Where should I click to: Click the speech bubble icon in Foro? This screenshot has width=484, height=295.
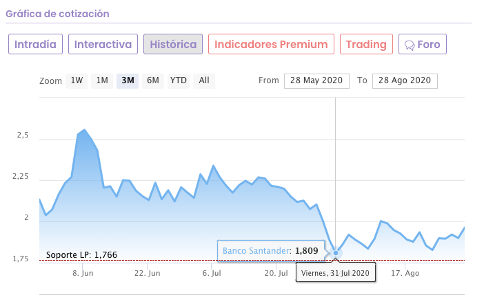409,45
